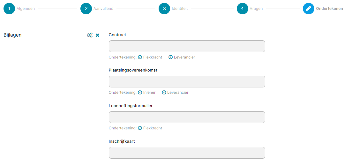
Task: Click the Loonheffingsformulier input field
Action: click(187, 117)
